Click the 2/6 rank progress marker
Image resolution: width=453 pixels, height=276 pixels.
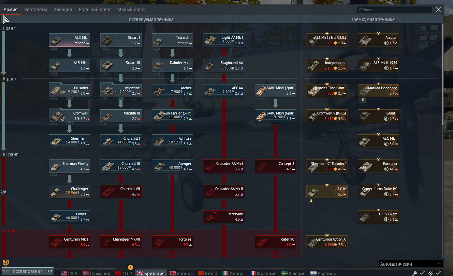(x=3, y=192)
